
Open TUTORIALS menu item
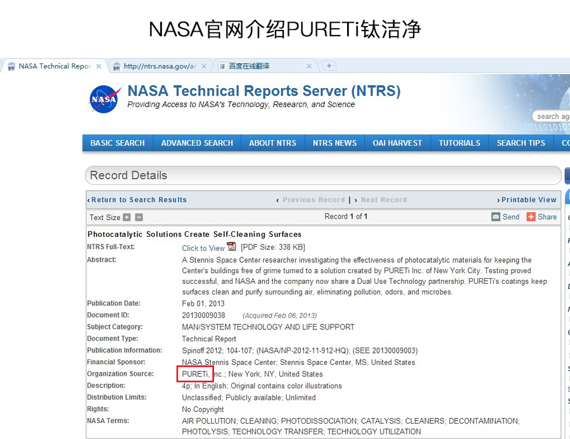point(460,143)
